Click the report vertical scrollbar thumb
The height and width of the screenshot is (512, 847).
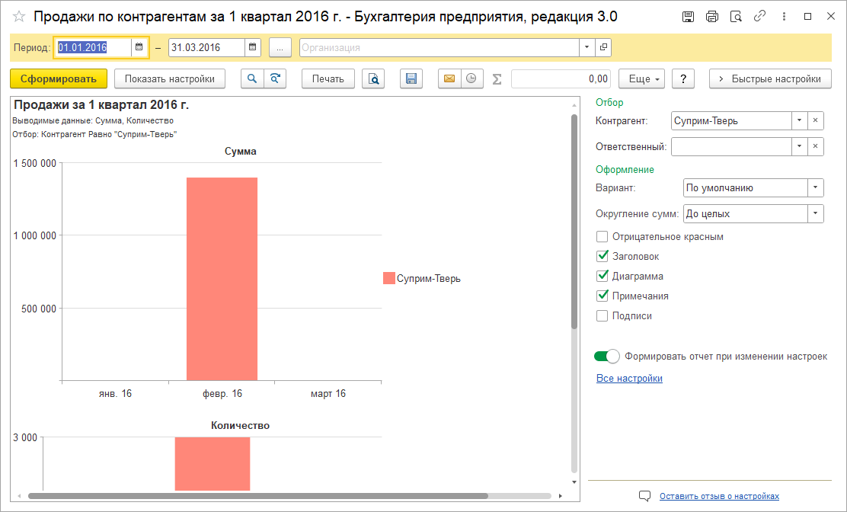coord(574,222)
